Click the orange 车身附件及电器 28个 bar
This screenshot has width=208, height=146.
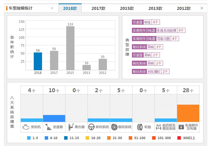188,113
